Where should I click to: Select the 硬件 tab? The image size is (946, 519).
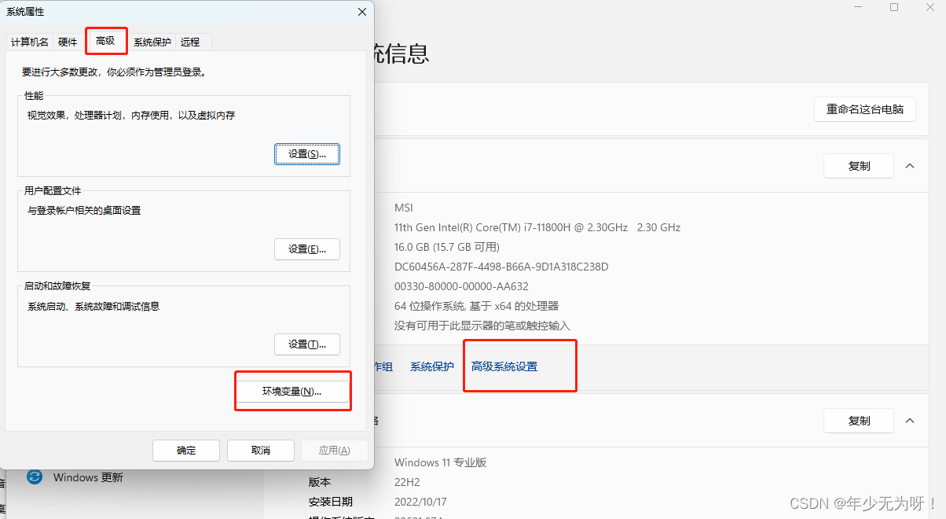click(68, 42)
